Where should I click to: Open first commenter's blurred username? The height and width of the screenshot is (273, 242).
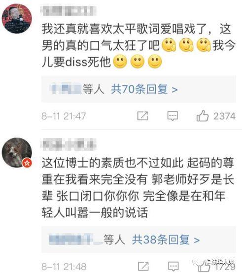tap(68, 11)
